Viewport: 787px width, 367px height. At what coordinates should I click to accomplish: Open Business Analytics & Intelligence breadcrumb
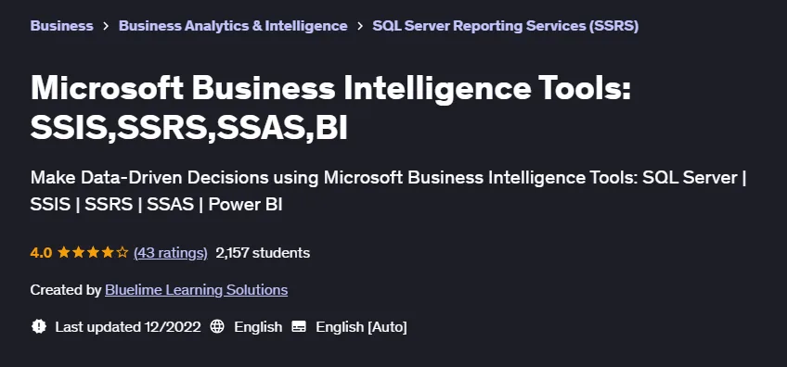(x=233, y=26)
